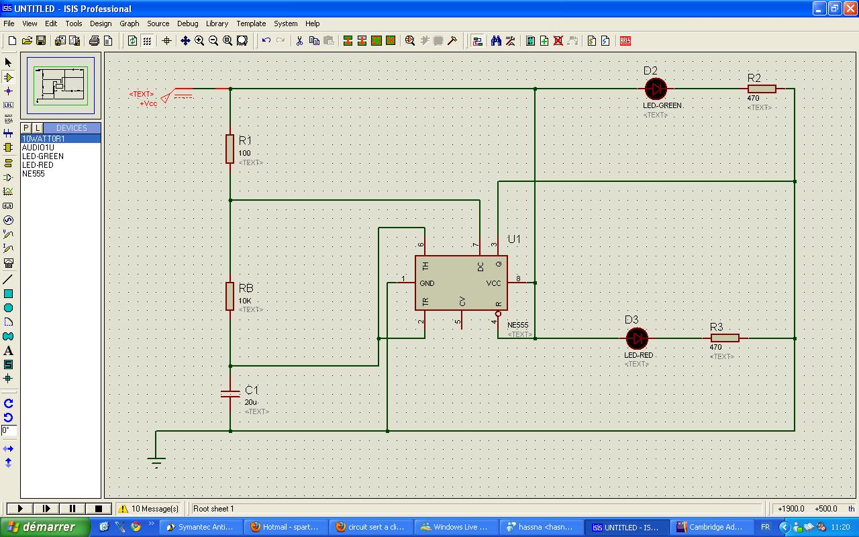859x537 pixels.
Task: Open the Debug menu
Action: coord(187,23)
